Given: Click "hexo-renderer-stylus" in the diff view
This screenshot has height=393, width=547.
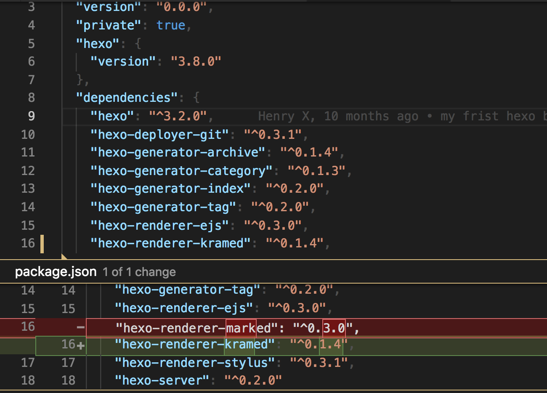Looking at the screenshot, I should click(x=194, y=363).
